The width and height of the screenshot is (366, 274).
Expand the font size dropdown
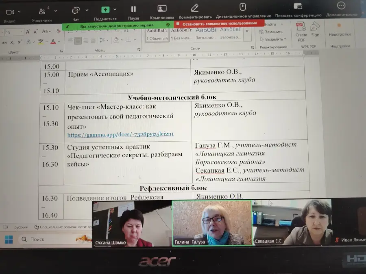pyautogui.click(x=22, y=32)
